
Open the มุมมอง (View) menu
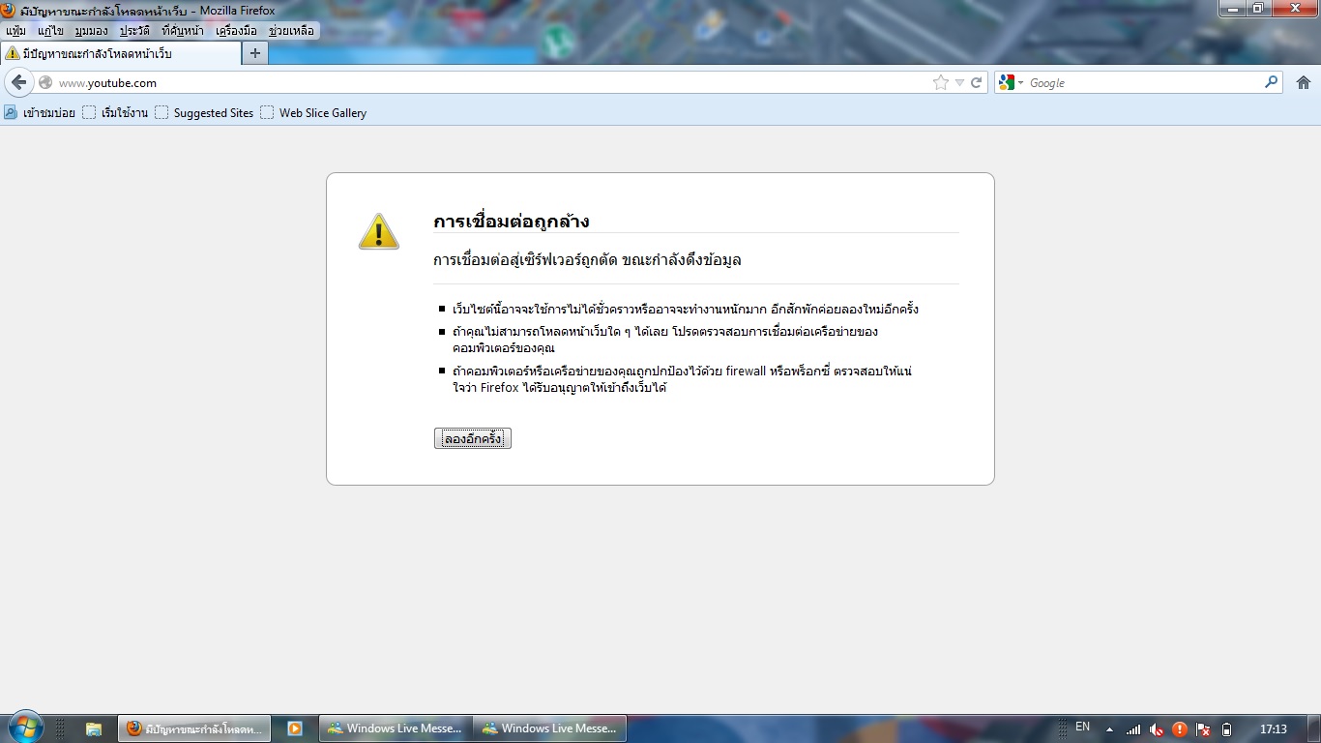[x=91, y=31]
